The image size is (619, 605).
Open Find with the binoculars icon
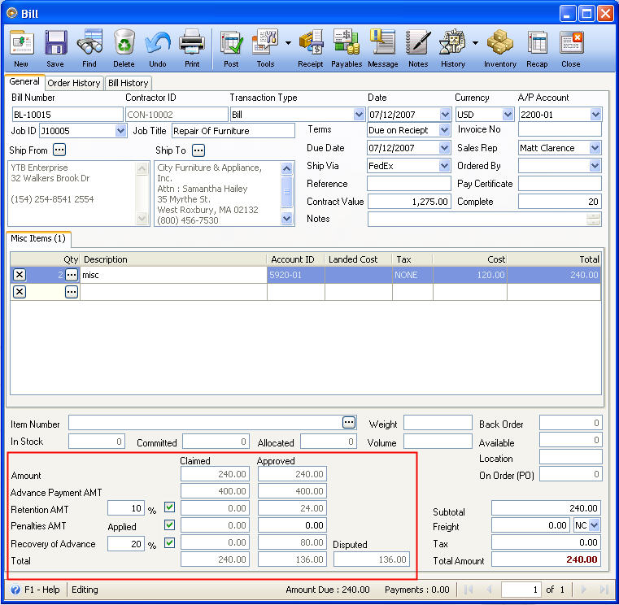pos(89,48)
